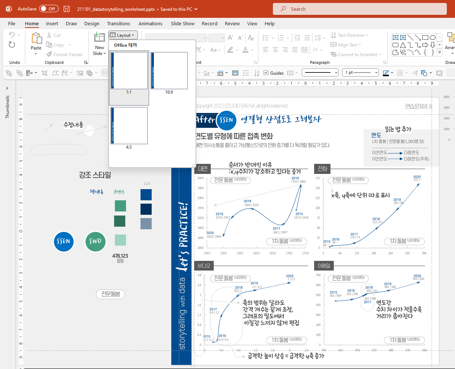Click the Shape Effects icon with dropdown

point(427,73)
